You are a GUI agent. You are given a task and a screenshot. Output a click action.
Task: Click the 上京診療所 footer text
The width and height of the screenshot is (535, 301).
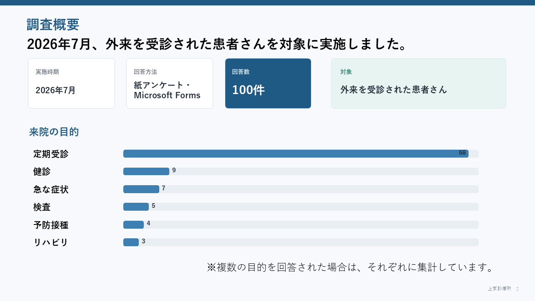click(x=499, y=289)
